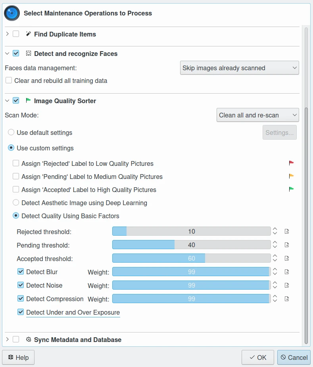Screen dimensions: 313x367
Task: Reset the Detect Noise weight value
Action: tap(287, 285)
